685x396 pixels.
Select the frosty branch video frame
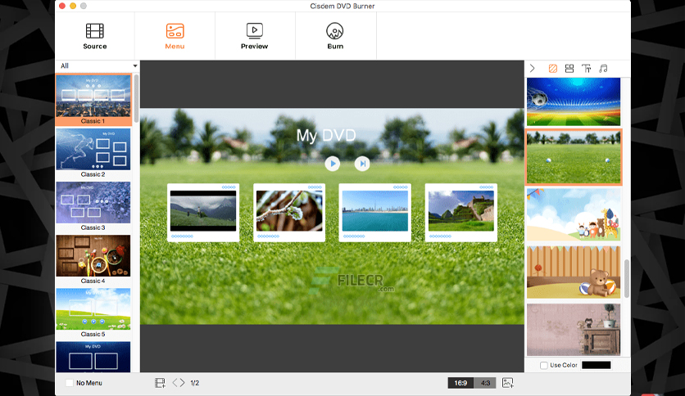(289, 213)
